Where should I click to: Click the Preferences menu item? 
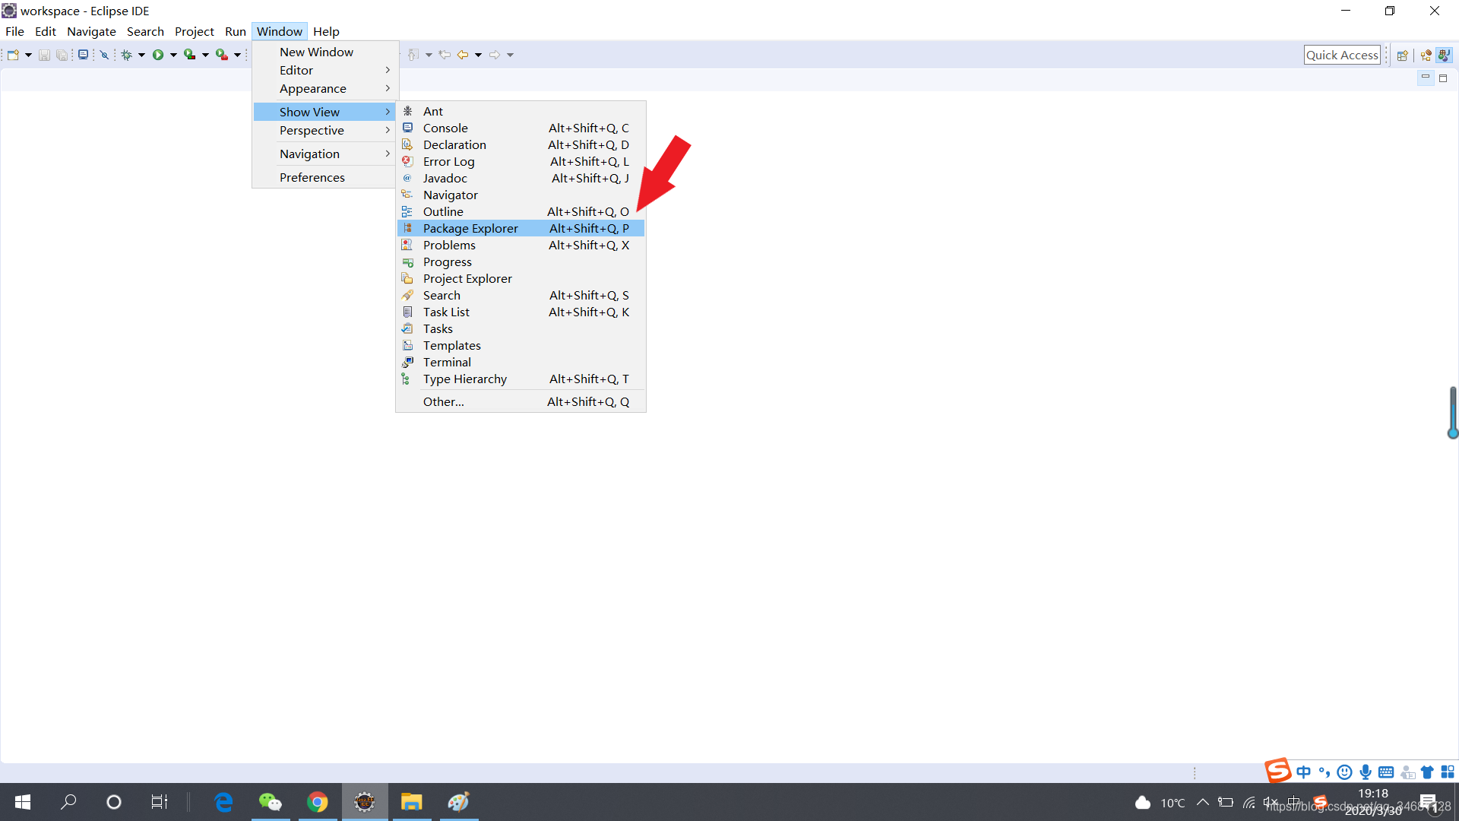click(312, 177)
